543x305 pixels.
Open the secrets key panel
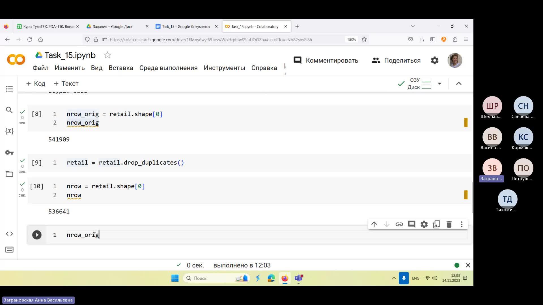click(9, 152)
